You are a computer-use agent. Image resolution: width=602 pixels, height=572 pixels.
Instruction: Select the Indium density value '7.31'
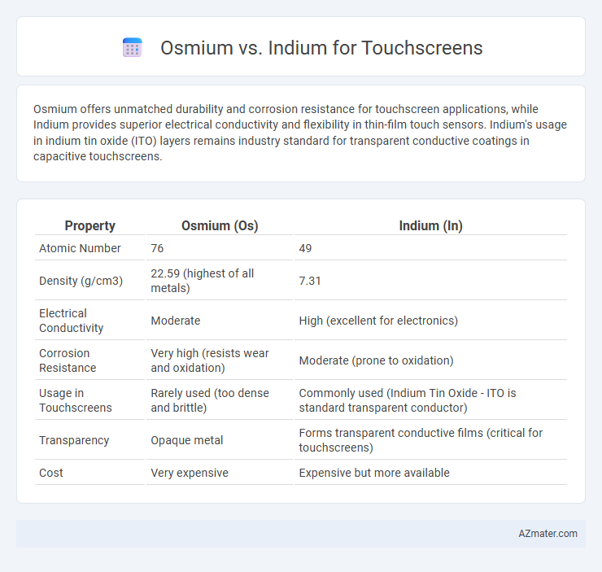click(x=310, y=281)
